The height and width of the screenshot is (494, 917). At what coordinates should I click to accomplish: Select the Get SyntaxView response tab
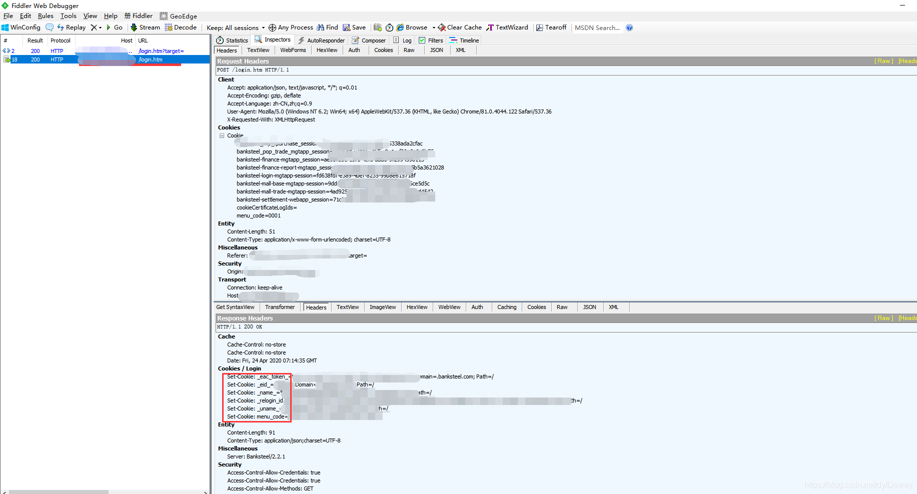235,307
